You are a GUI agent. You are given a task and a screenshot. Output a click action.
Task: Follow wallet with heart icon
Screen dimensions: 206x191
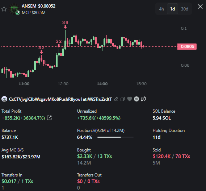click(130, 99)
